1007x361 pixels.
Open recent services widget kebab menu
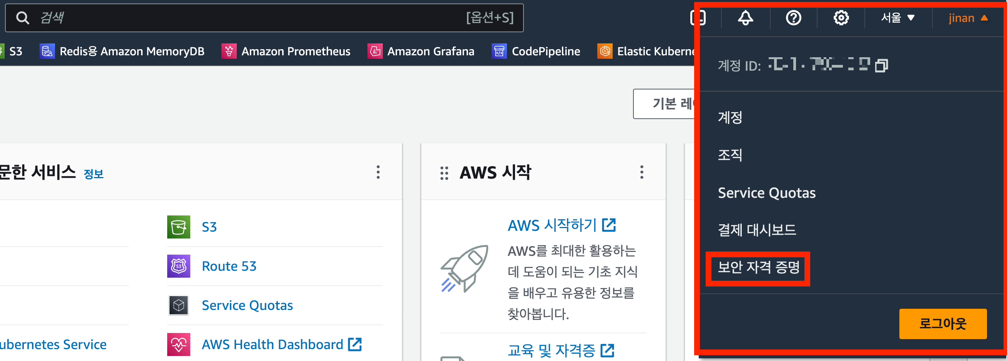[378, 172]
